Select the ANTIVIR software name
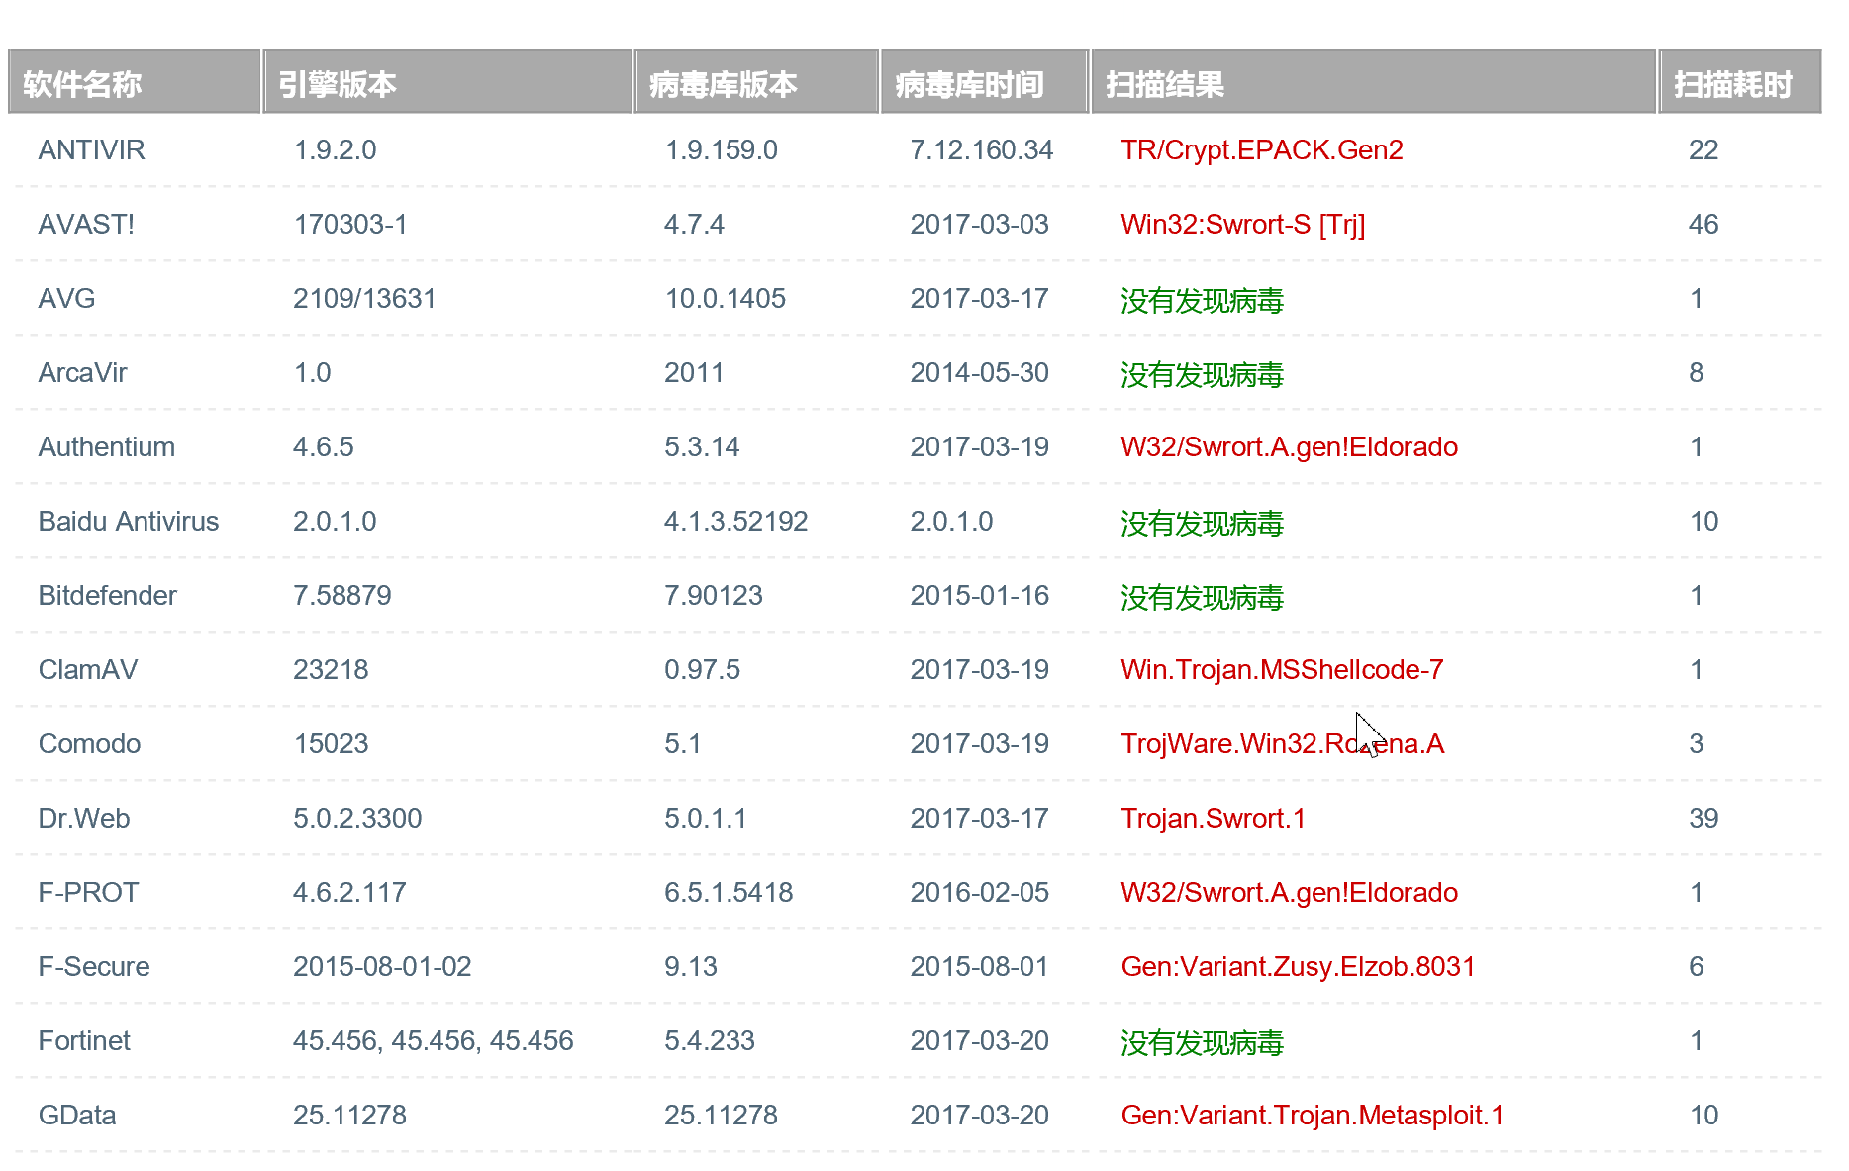1849x1171 pixels. pos(91,150)
